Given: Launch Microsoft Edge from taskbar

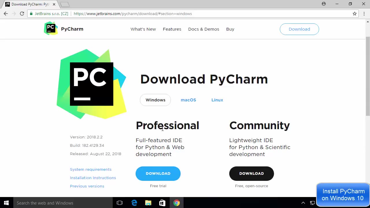Looking at the screenshot, I should [x=134, y=203].
